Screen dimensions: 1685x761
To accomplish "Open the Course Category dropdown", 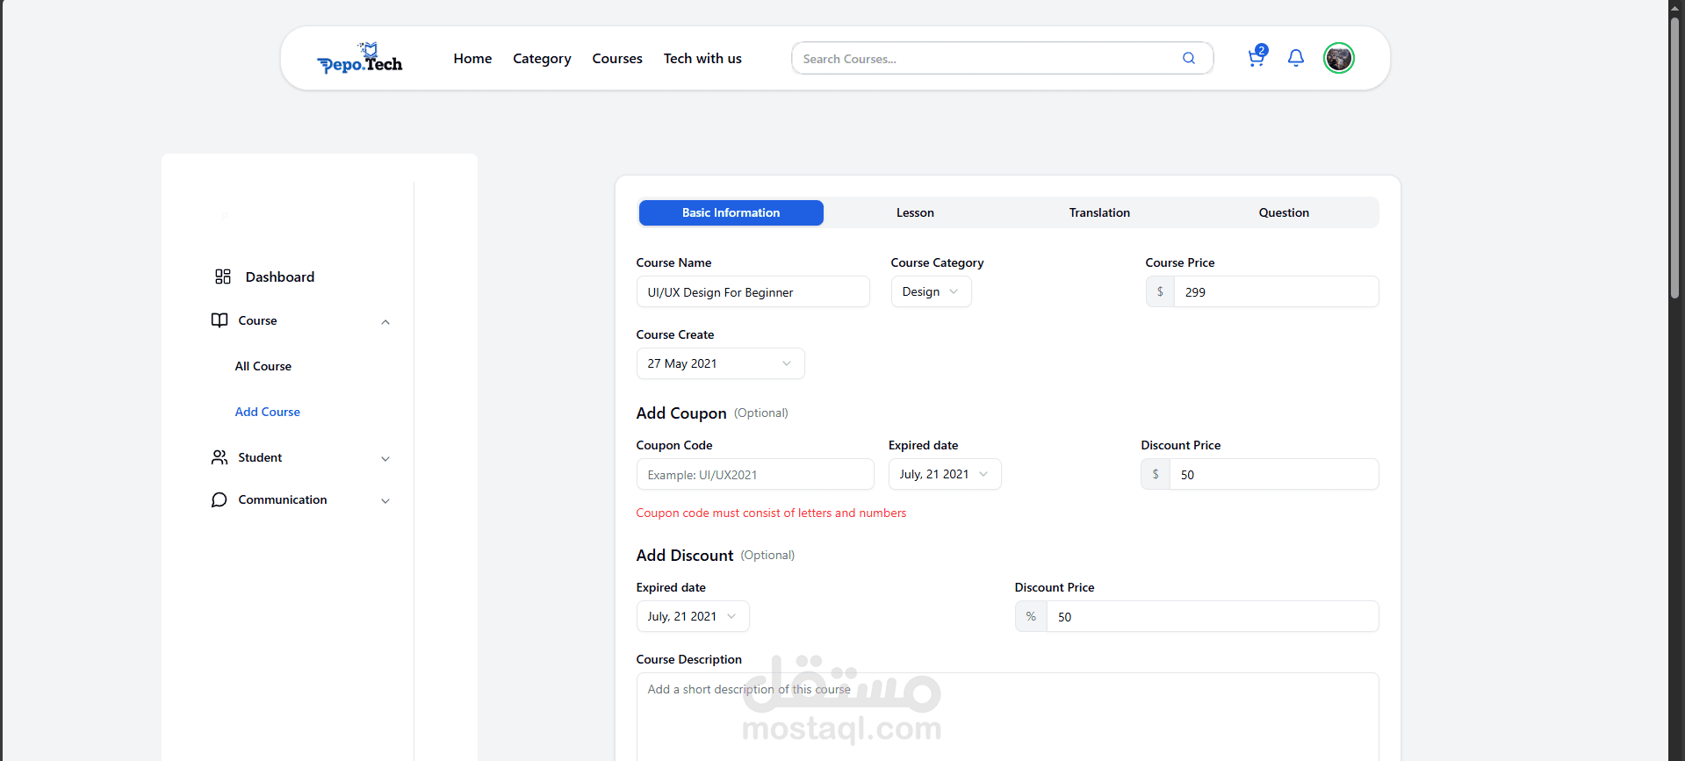I will [931, 292].
